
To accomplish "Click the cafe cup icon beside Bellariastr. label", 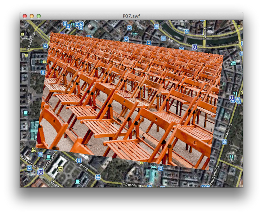I will click(48, 157).
